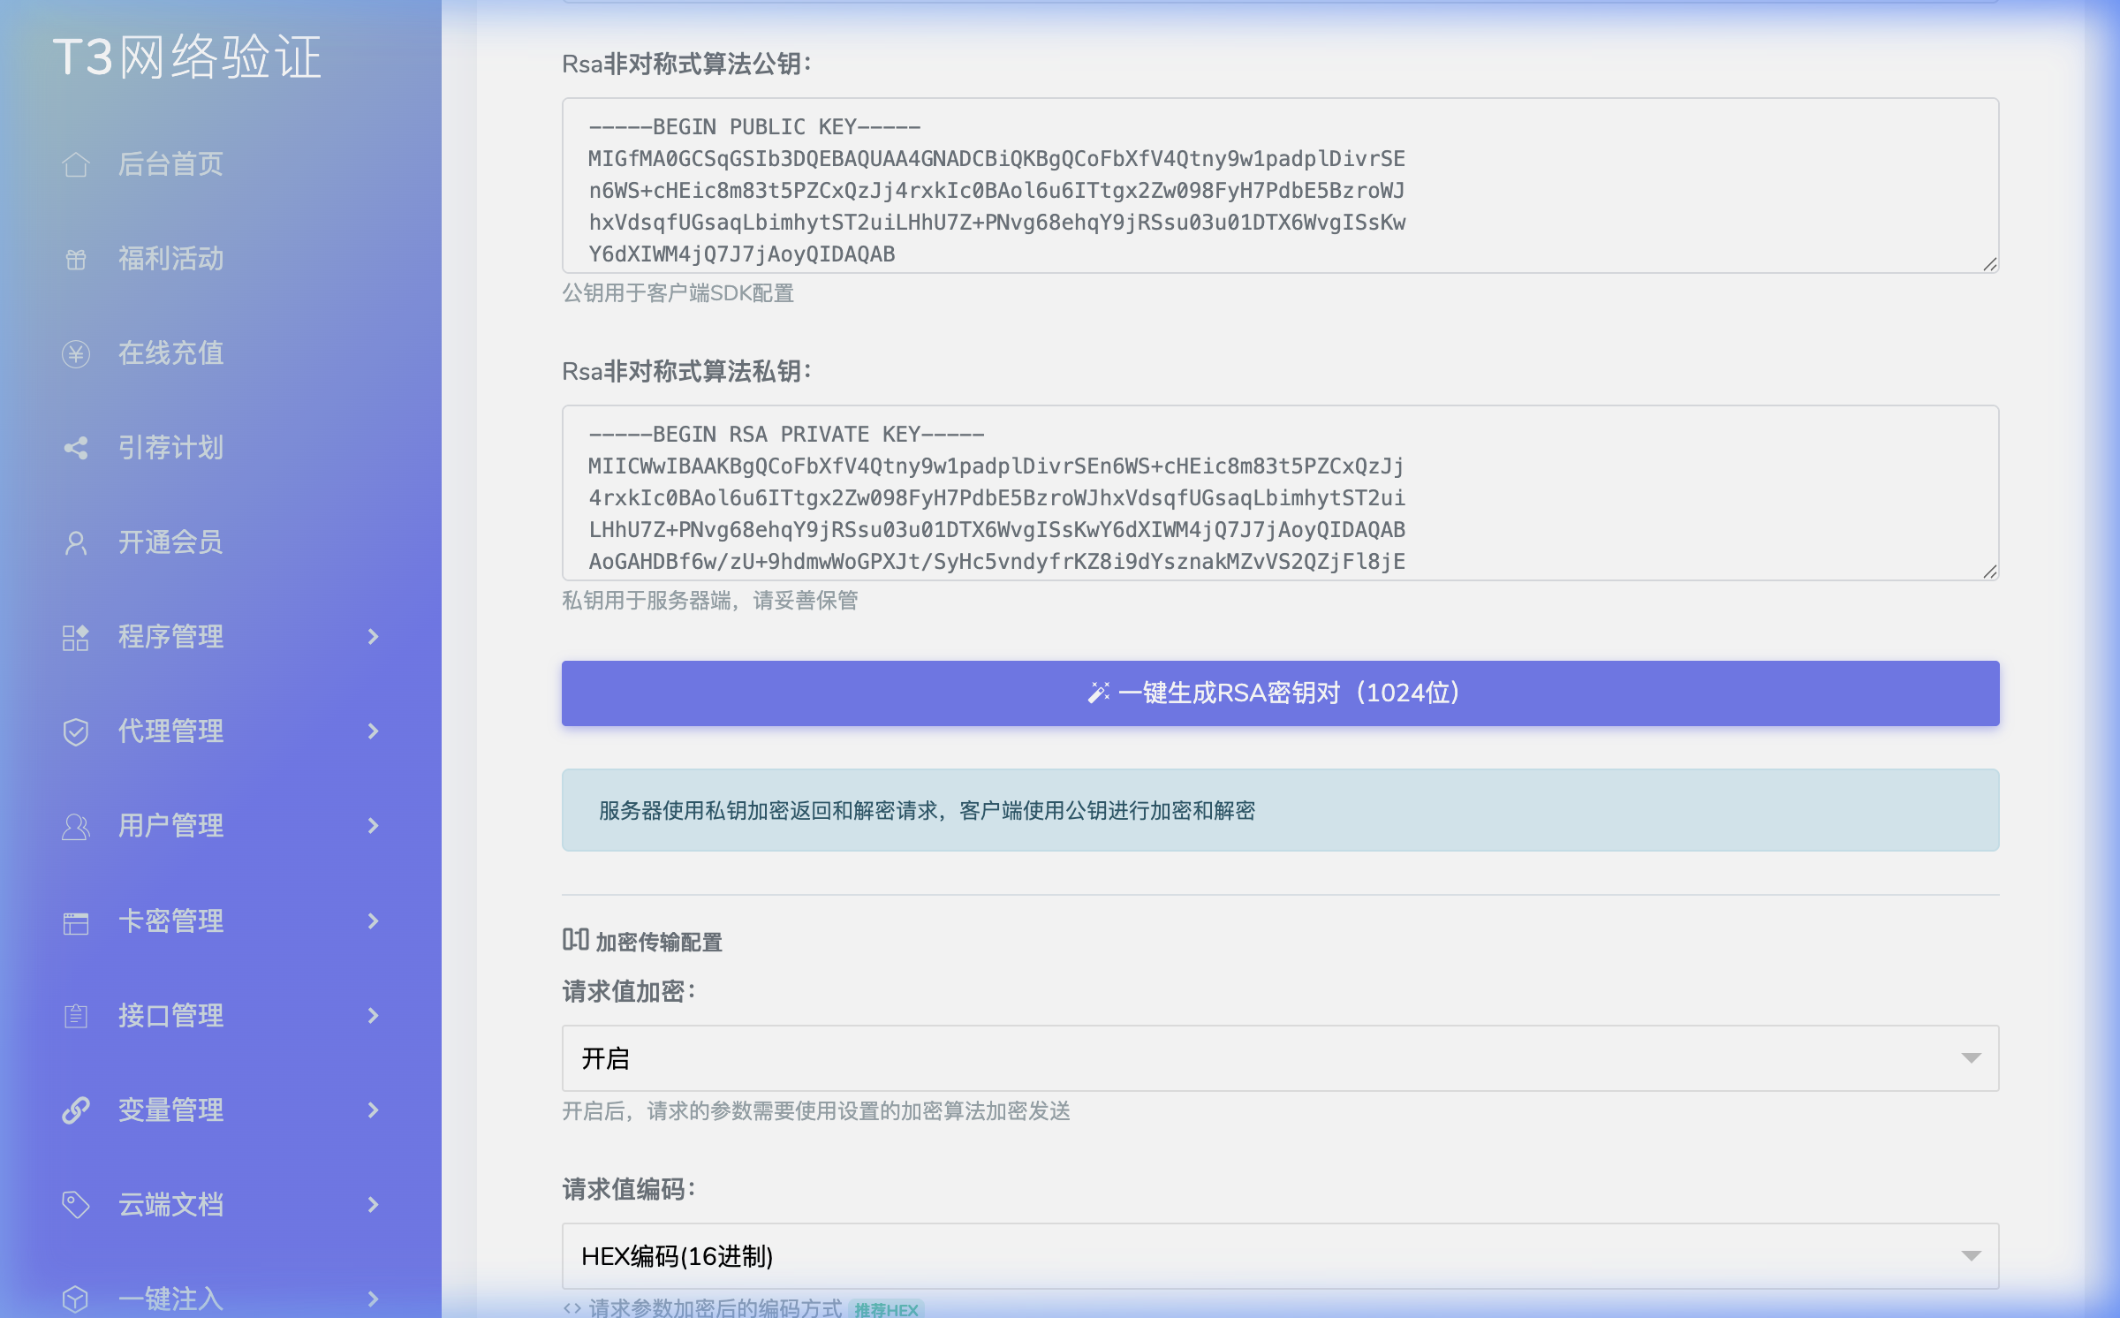
Task: Click the binary icon beside 加密传输配置
Action: [574, 941]
